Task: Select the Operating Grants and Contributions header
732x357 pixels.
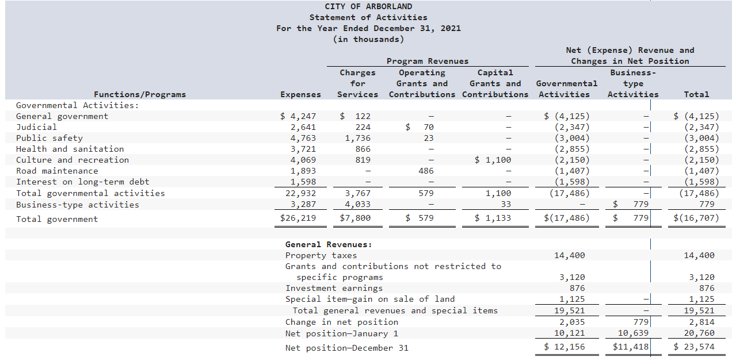Action: click(x=422, y=83)
